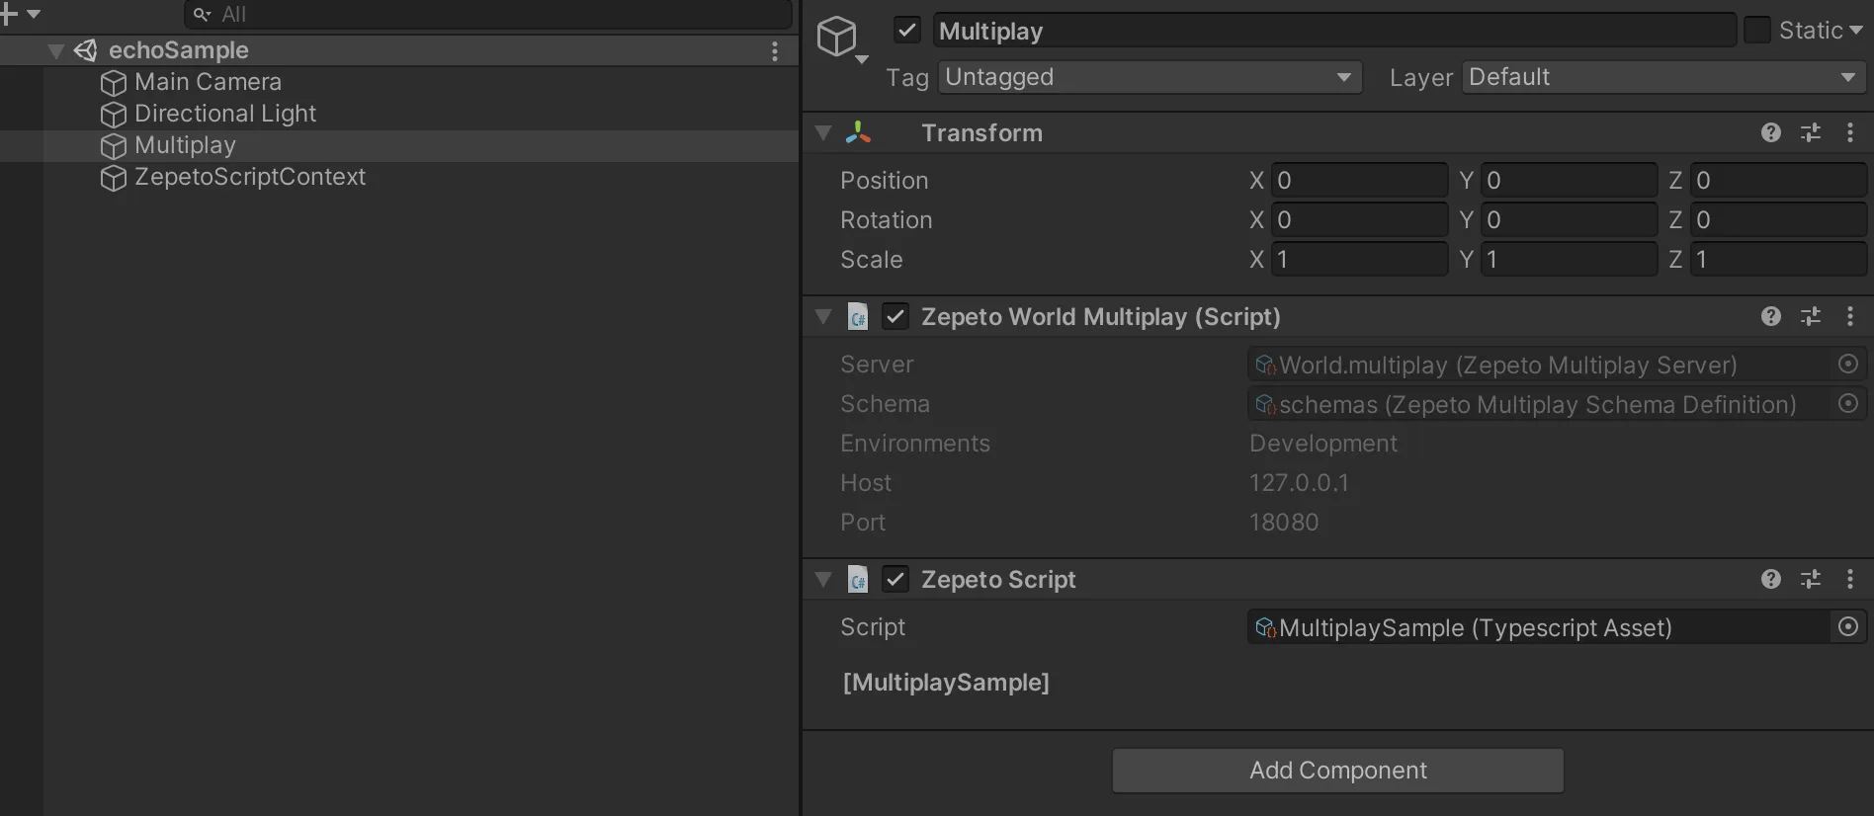The height and width of the screenshot is (816, 1874).
Task: Select the Main Camera object
Action: (208, 82)
